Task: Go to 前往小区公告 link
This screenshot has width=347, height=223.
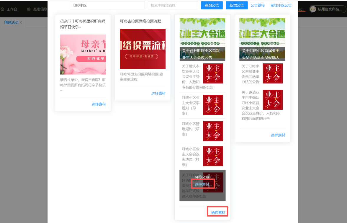Action: click(281, 5)
